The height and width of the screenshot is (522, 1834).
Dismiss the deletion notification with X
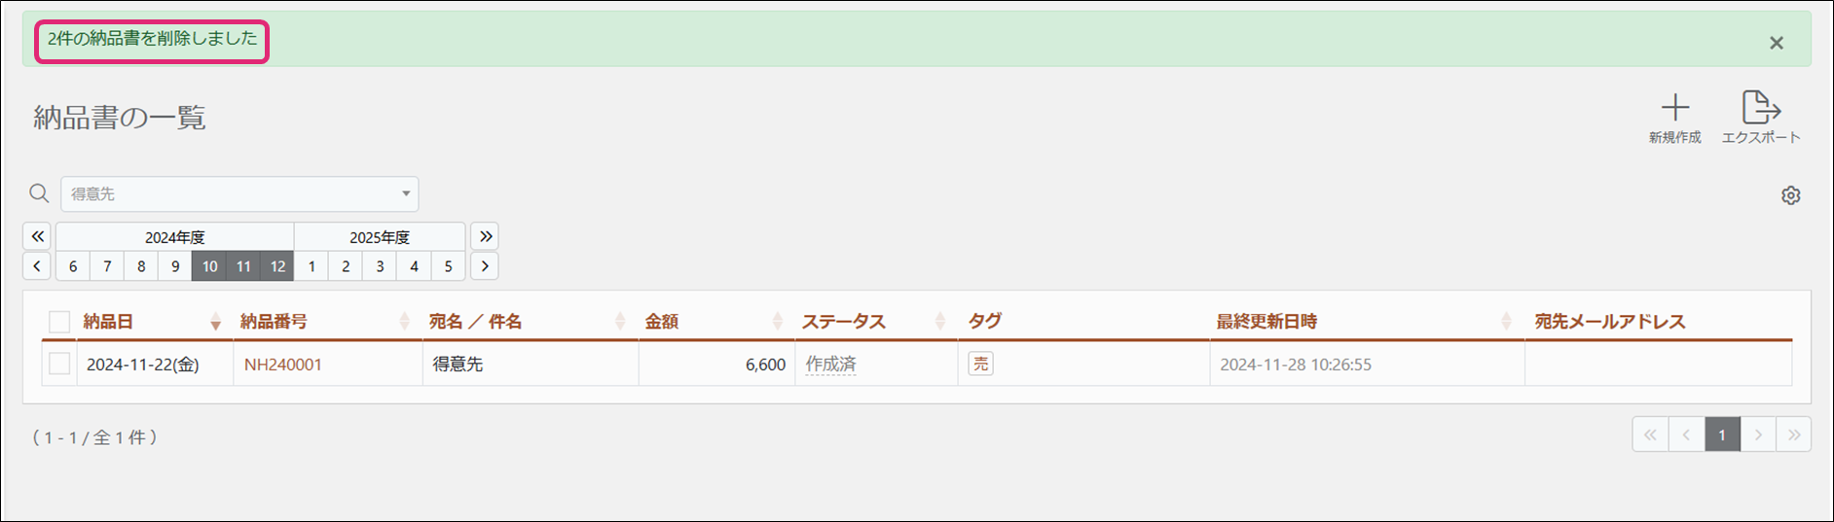pyautogui.click(x=1777, y=43)
